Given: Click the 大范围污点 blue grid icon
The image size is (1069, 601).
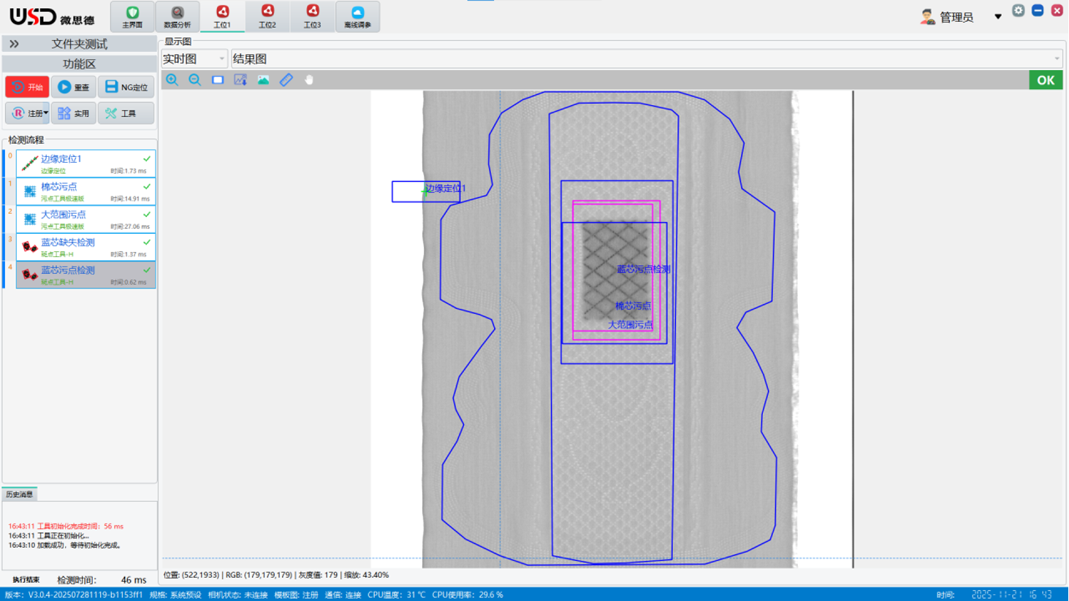Looking at the screenshot, I should coord(29,219).
